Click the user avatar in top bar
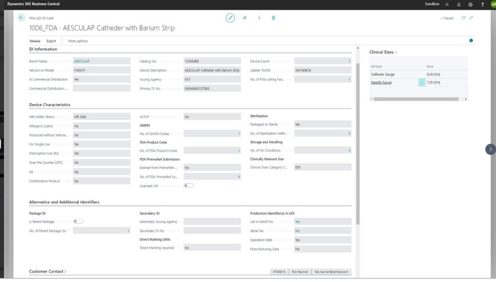496x282 pixels. pyautogui.click(x=493, y=5)
